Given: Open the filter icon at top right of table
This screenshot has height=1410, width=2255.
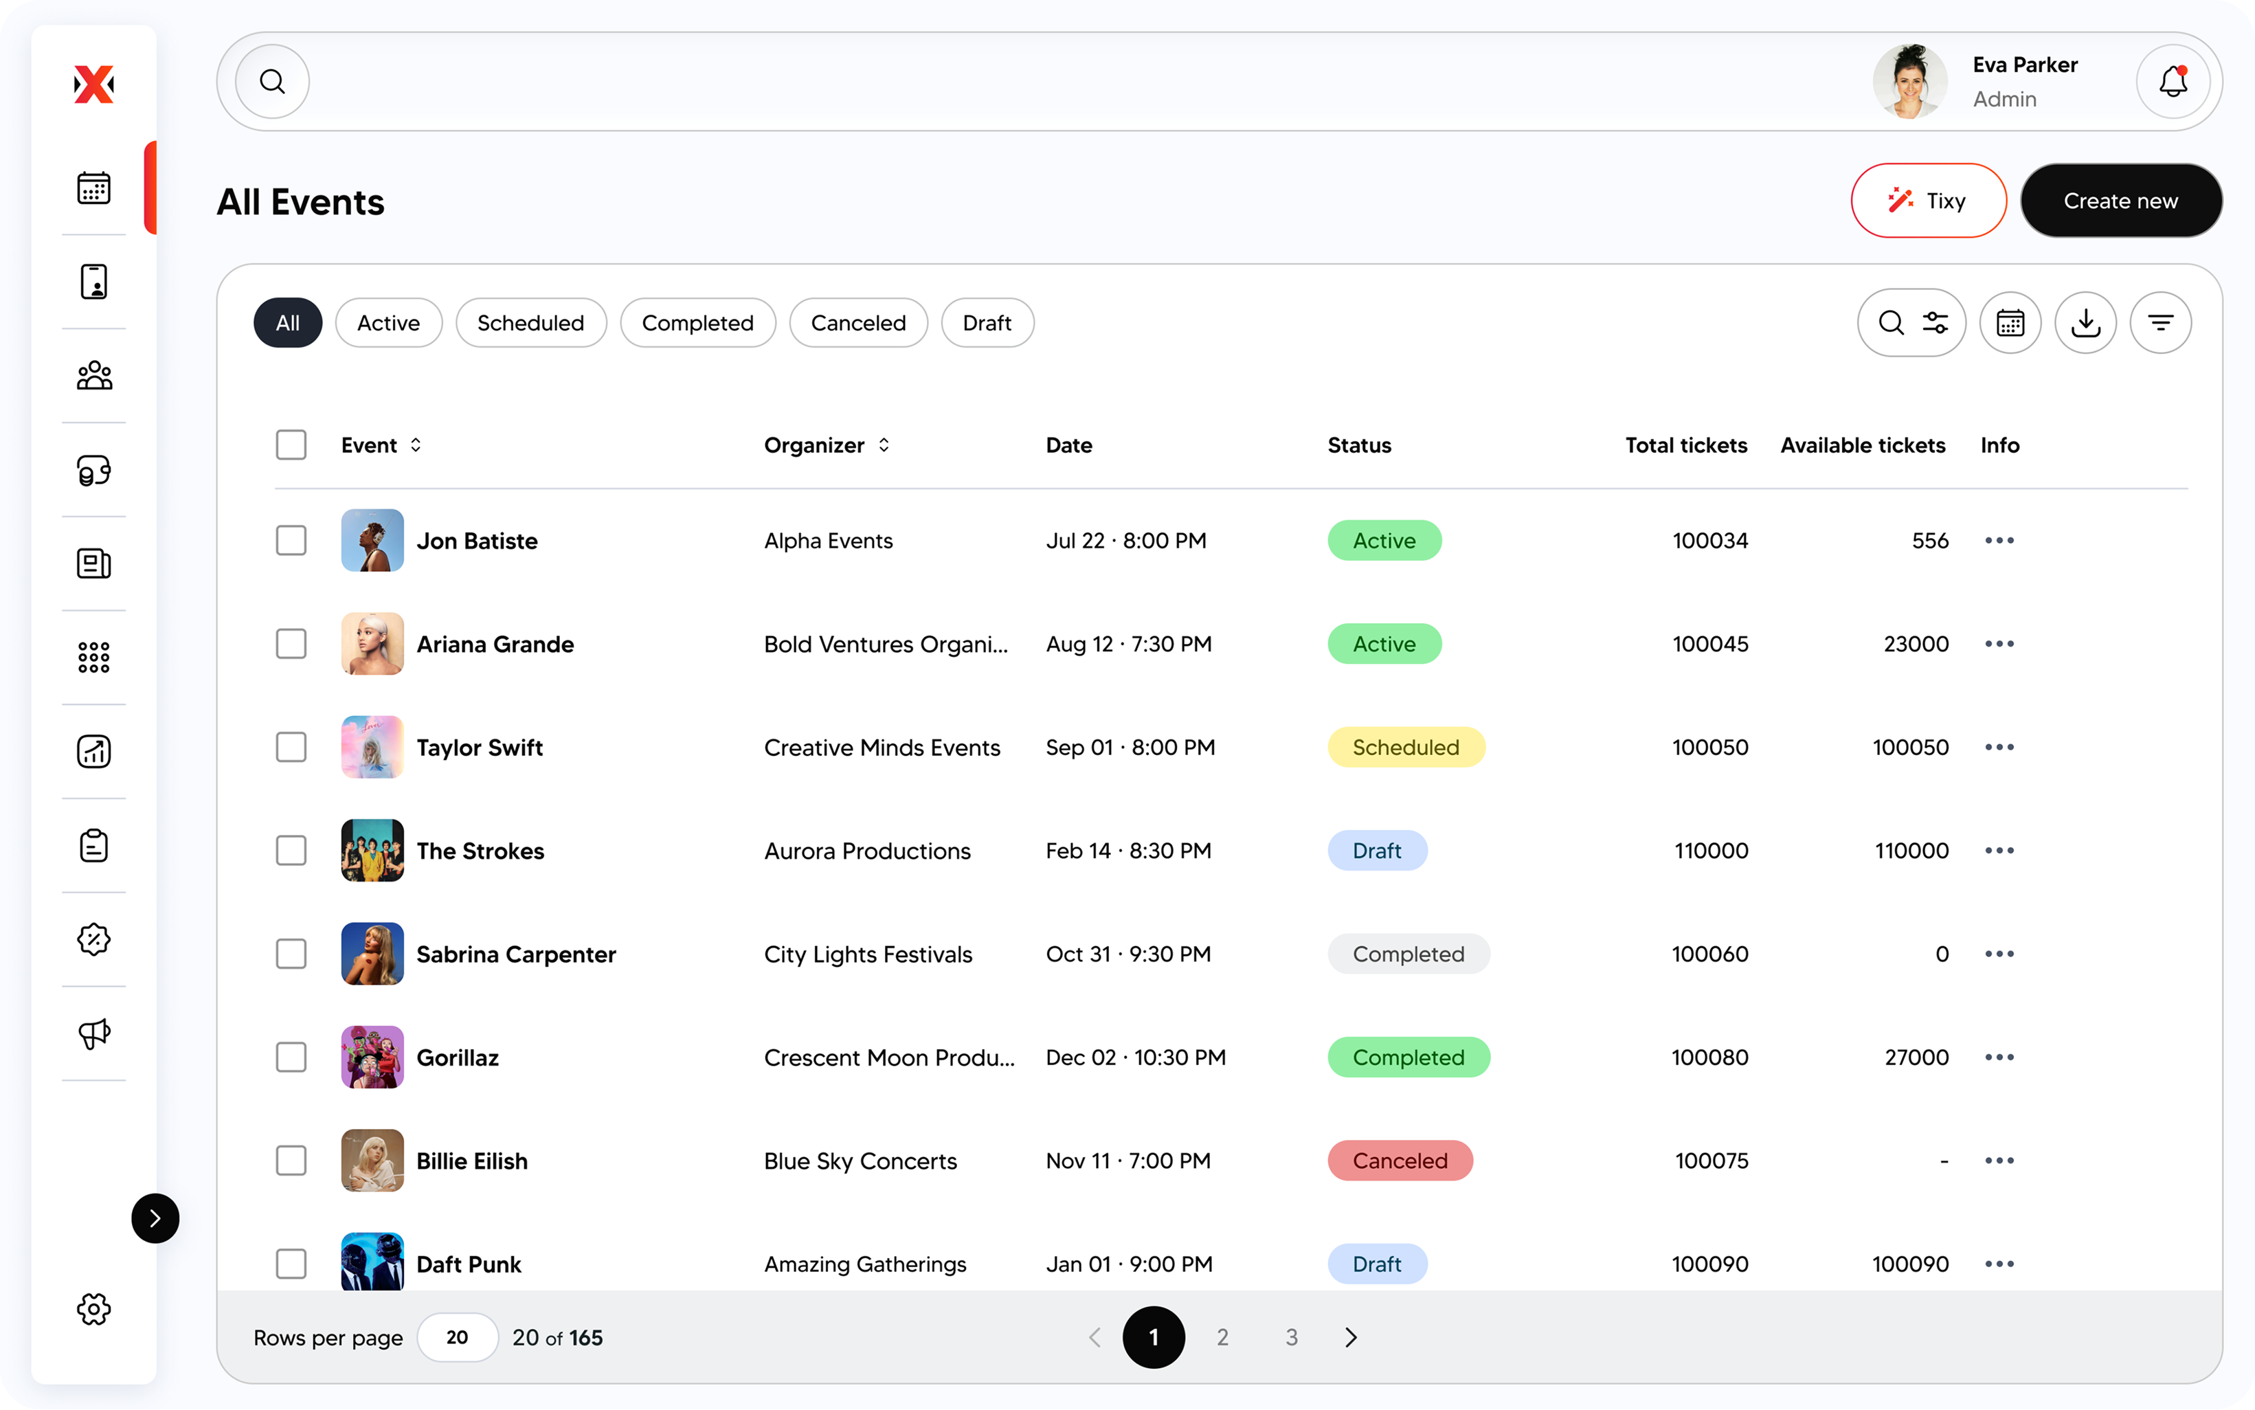Looking at the screenshot, I should [x=2162, y=322].
